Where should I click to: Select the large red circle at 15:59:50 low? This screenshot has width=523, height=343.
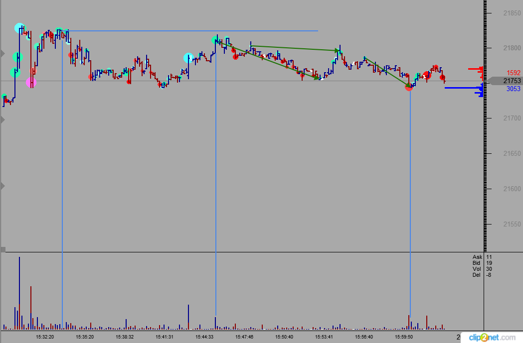point(409,87)
